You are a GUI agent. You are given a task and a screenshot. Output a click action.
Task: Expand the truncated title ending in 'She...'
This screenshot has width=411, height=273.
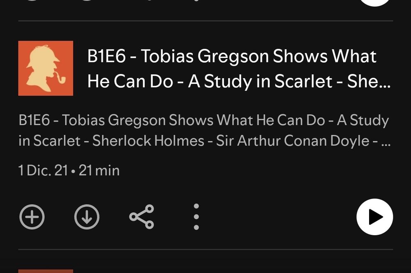point(369,81)
